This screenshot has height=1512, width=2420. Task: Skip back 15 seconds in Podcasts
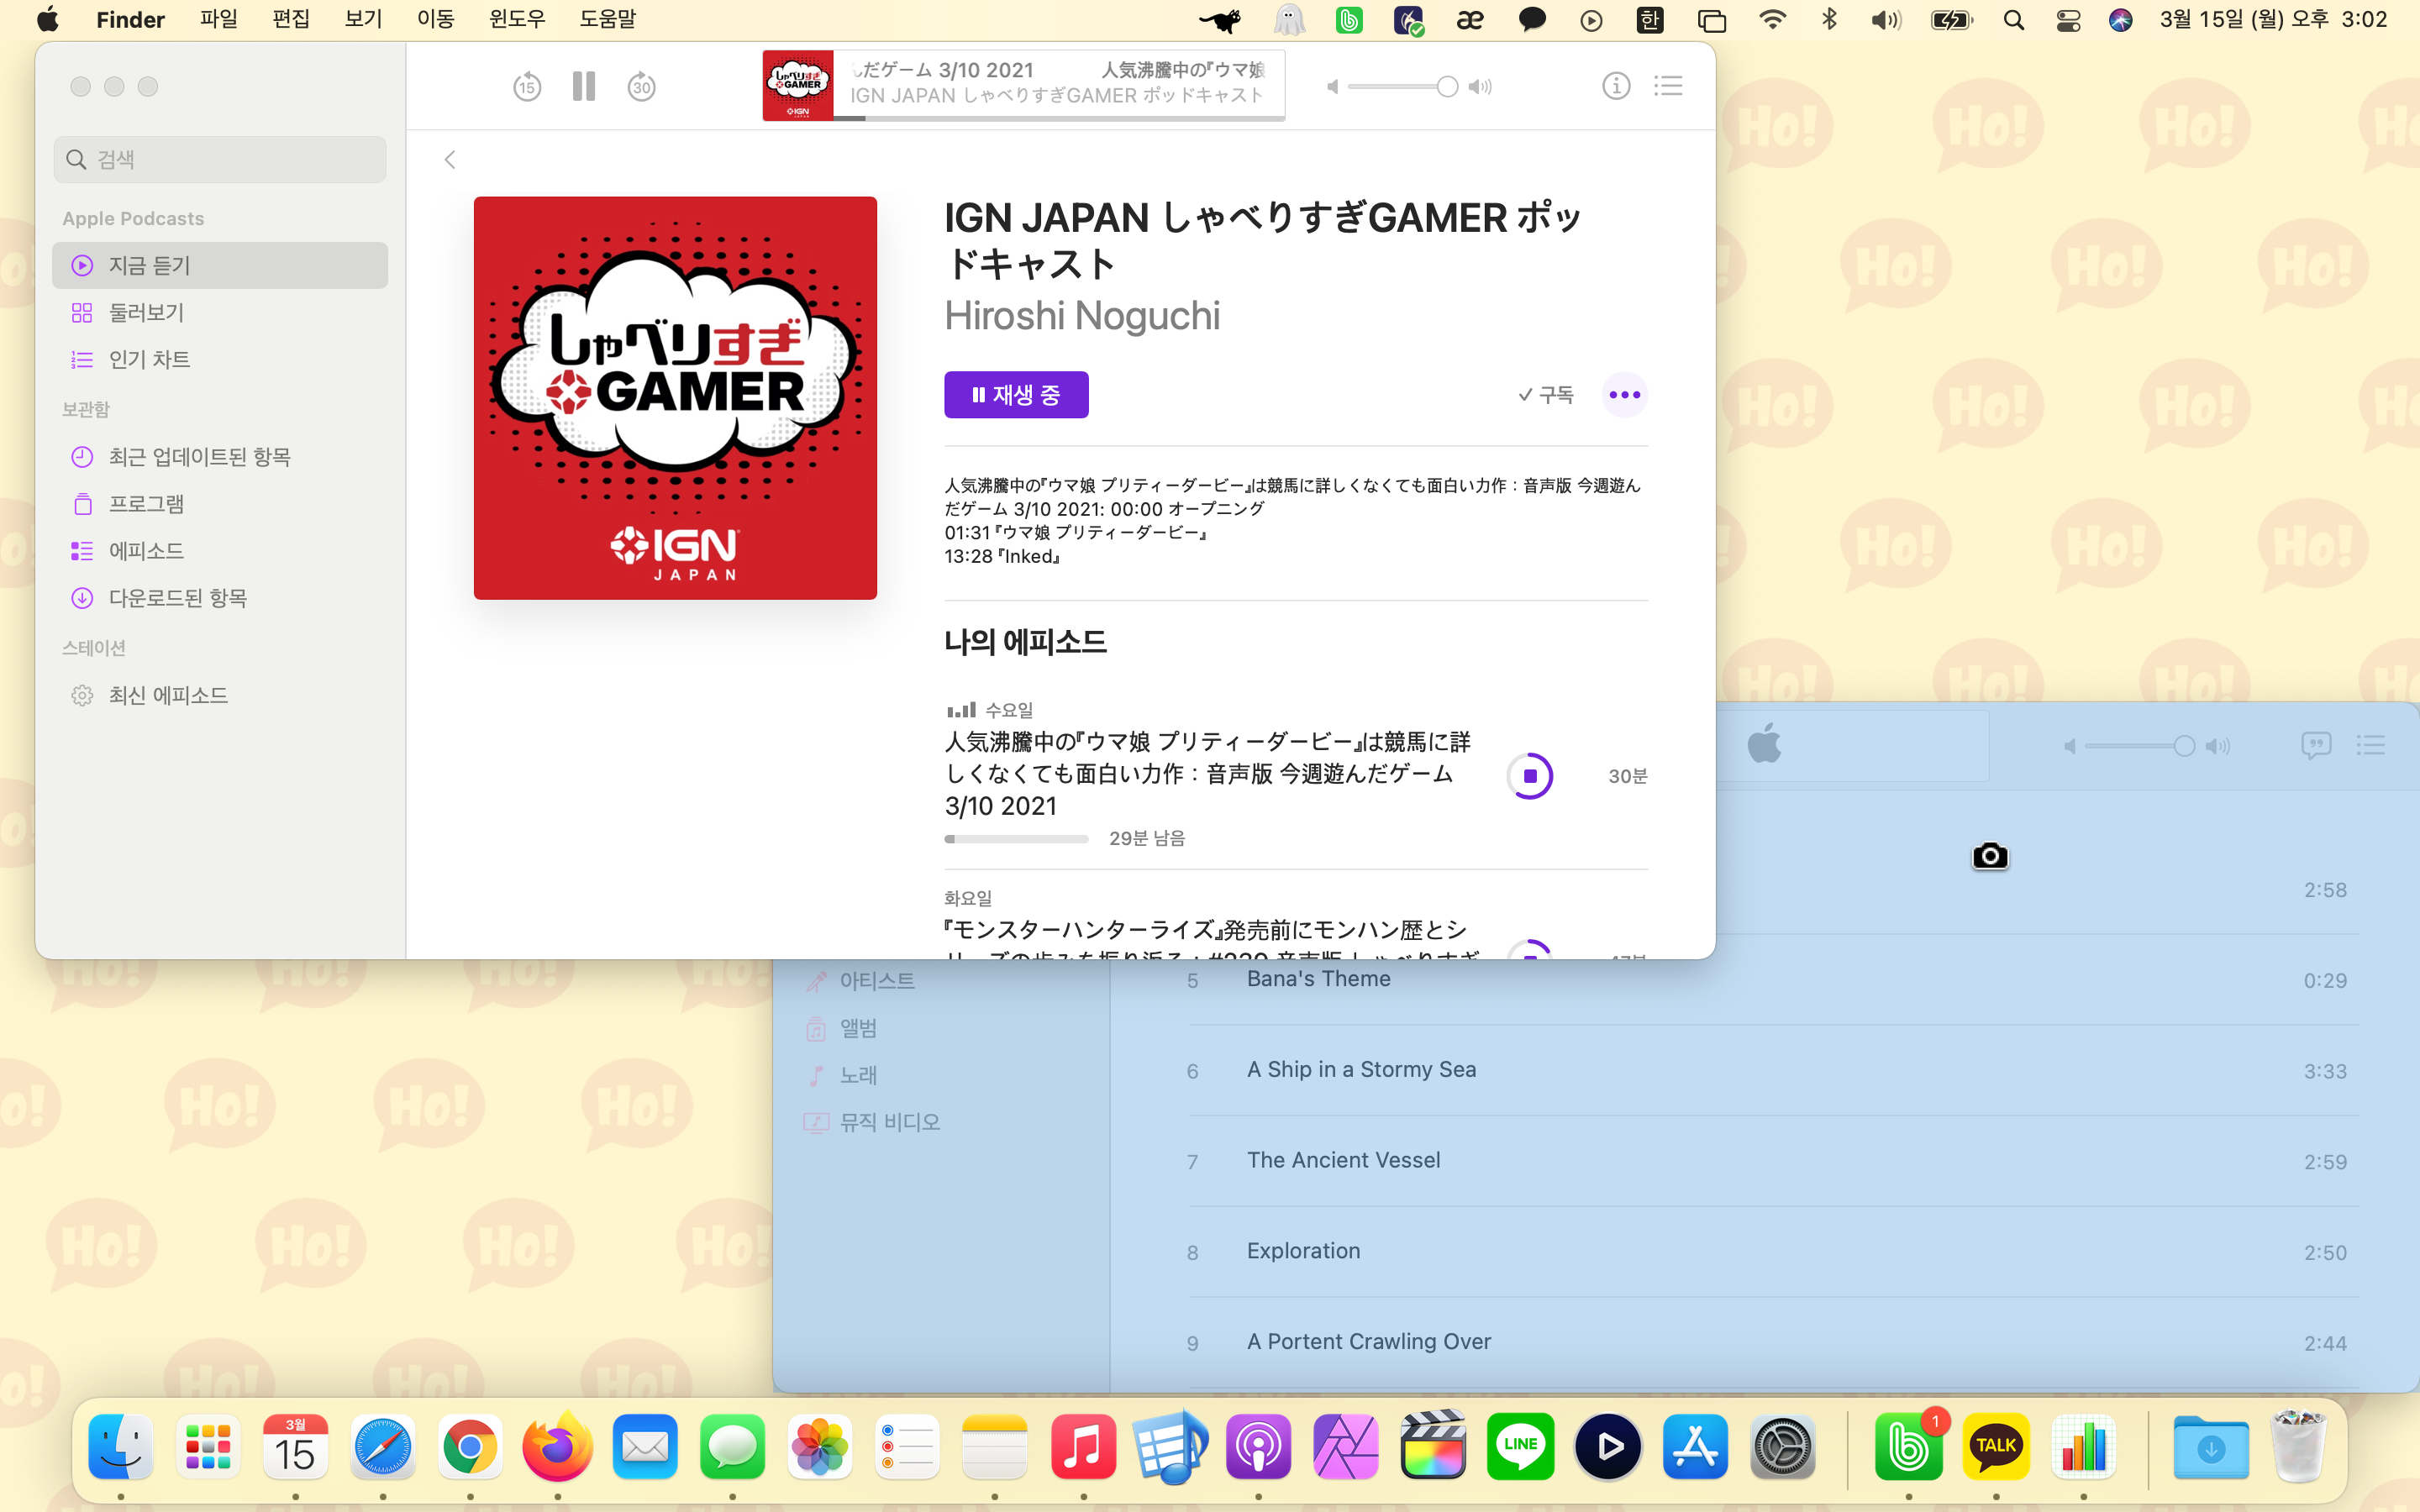click(527, 87)
